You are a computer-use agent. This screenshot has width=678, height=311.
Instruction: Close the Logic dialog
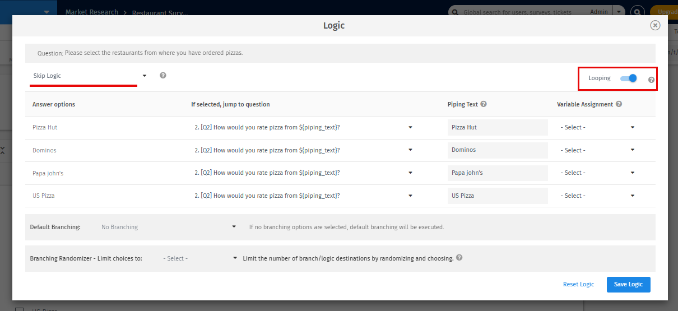coord(655,25)
